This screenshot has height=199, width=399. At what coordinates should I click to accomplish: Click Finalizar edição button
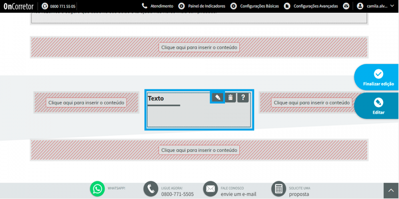[x=377, y=77]
